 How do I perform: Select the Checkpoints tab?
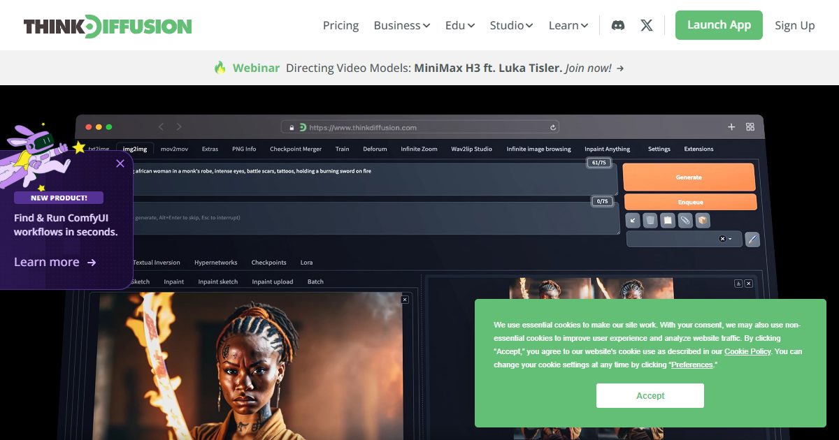[x=268, y=263]
